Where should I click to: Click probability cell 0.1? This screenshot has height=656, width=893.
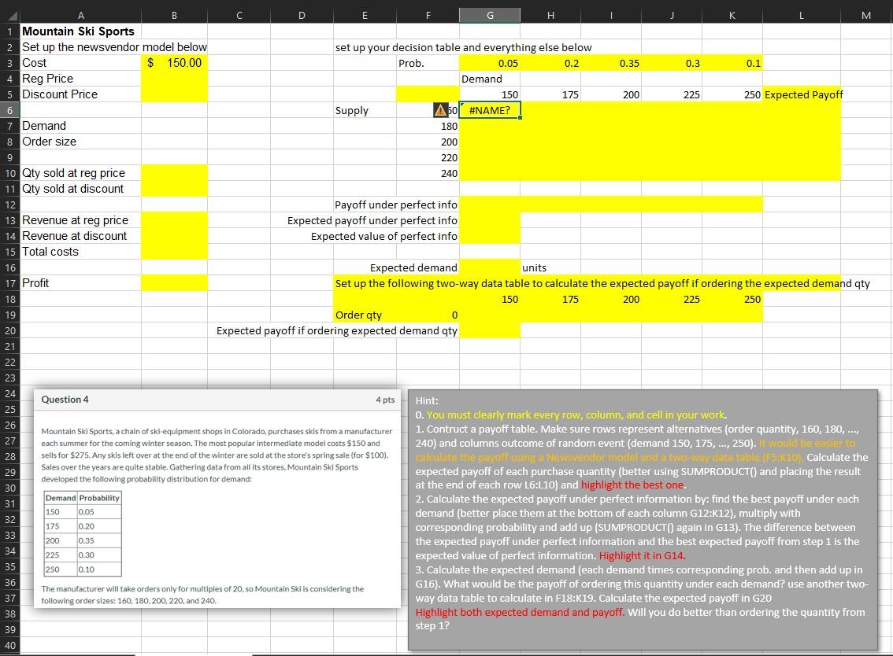(732, 63)
